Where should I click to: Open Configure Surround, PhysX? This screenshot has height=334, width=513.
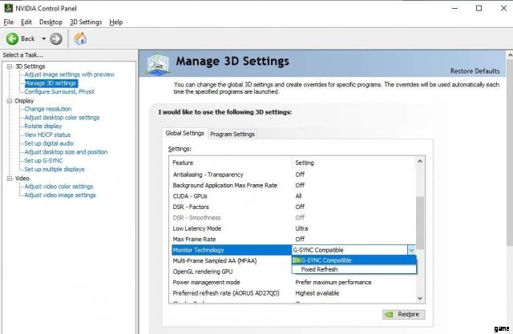59,91
